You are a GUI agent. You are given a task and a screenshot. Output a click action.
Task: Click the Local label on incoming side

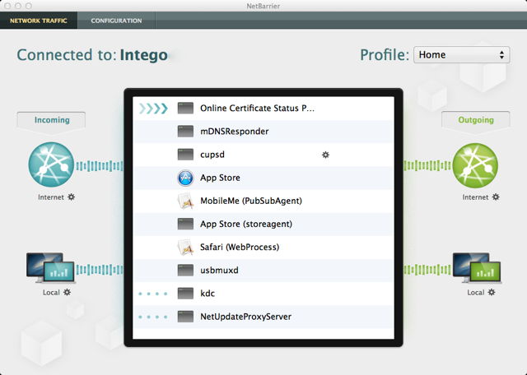pos(51,293)
